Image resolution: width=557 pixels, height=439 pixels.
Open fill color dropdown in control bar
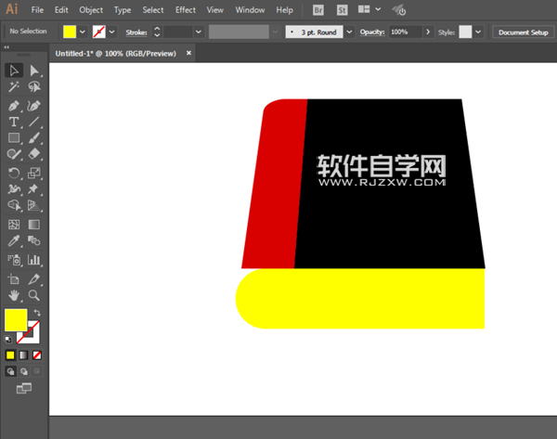pyautogui.click(x=83, y=32)
